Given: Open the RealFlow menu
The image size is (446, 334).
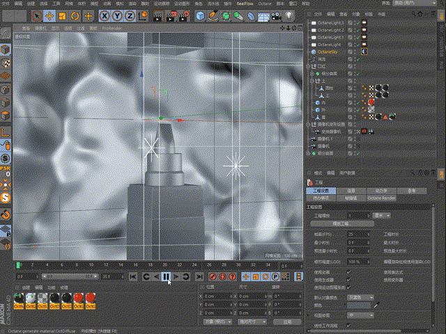Looking at the screenshot, I should [x=245, y=3].
